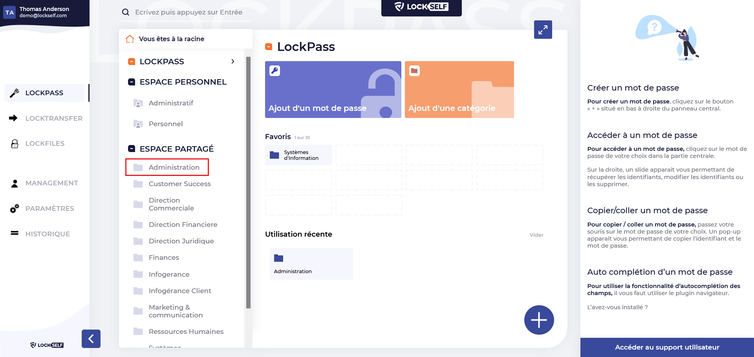Click Accéder au support utilisateur button
Screen dimensions: 754x357
tap(667, 347)
